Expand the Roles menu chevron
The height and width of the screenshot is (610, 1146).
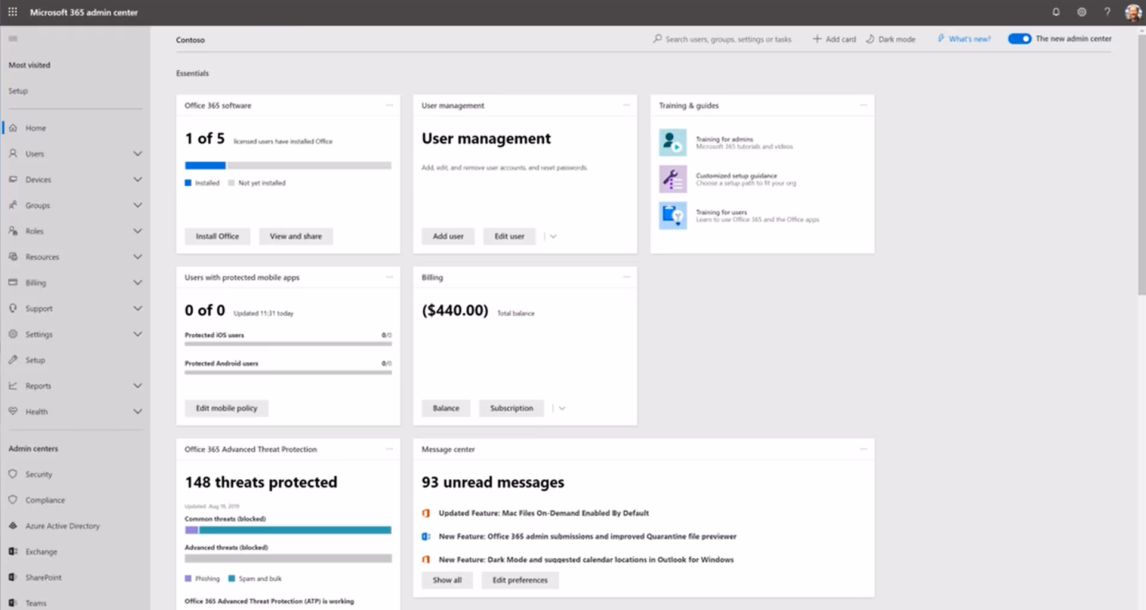click(x=138, y=231)
